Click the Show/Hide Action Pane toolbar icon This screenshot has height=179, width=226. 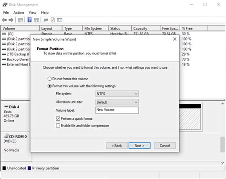click(x=37, y=20)
